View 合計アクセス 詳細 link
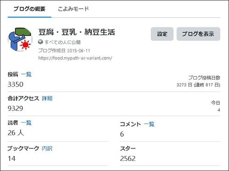The width and height of the screenshot is (229, 171). coord(47,98)
